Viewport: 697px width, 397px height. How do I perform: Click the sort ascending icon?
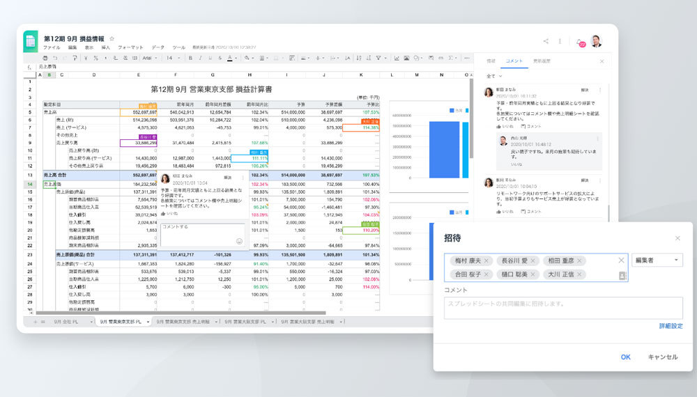click(x=359, y=59)
